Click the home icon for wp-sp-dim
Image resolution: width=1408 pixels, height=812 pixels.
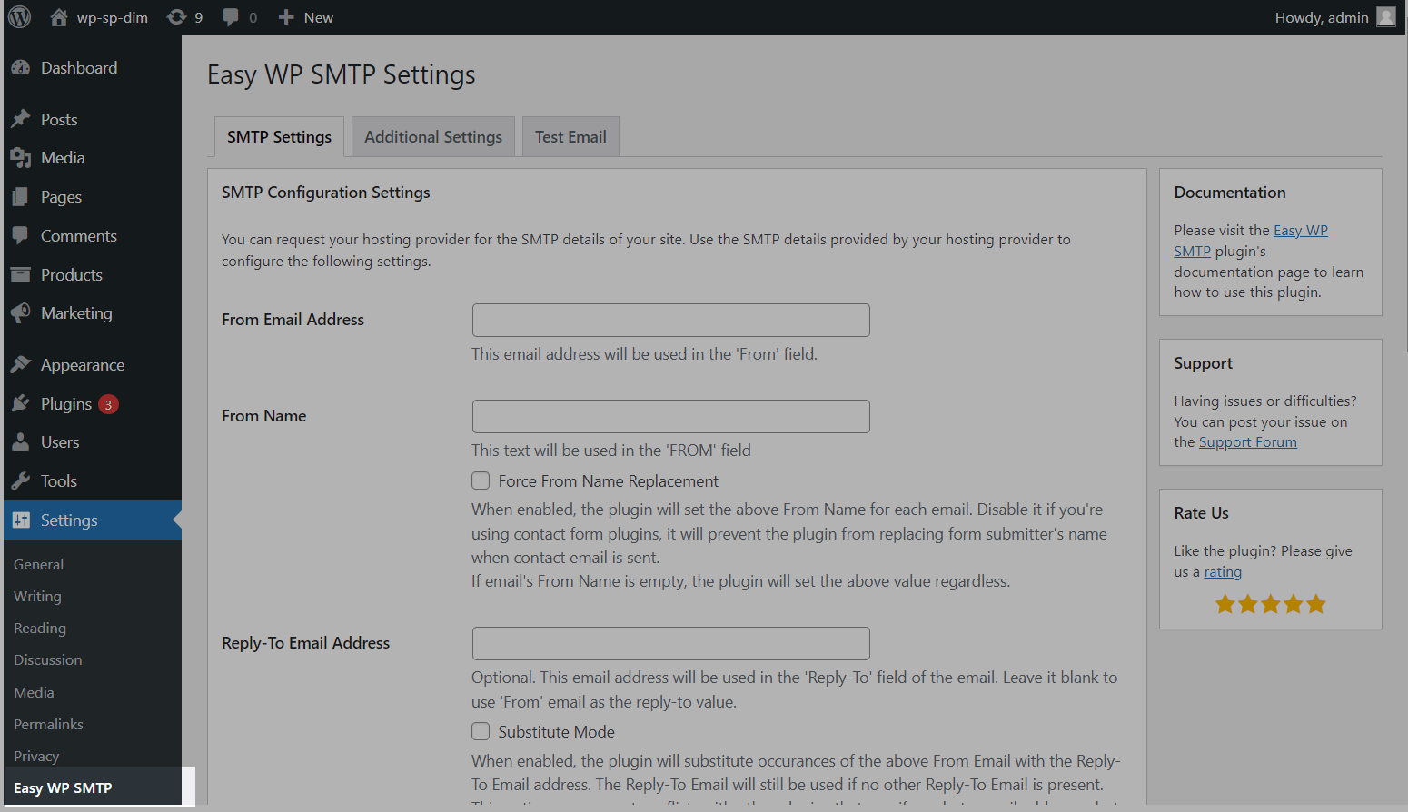[59, 17]
